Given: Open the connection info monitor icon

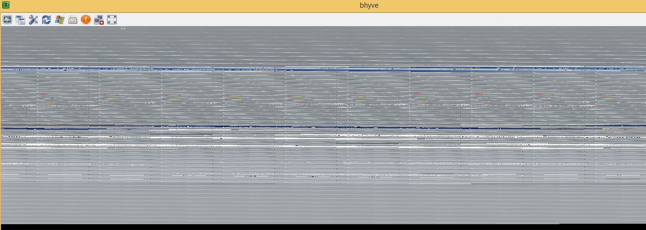Looking at the screenshot, I should pyautogui.click(x=7, y=20).
